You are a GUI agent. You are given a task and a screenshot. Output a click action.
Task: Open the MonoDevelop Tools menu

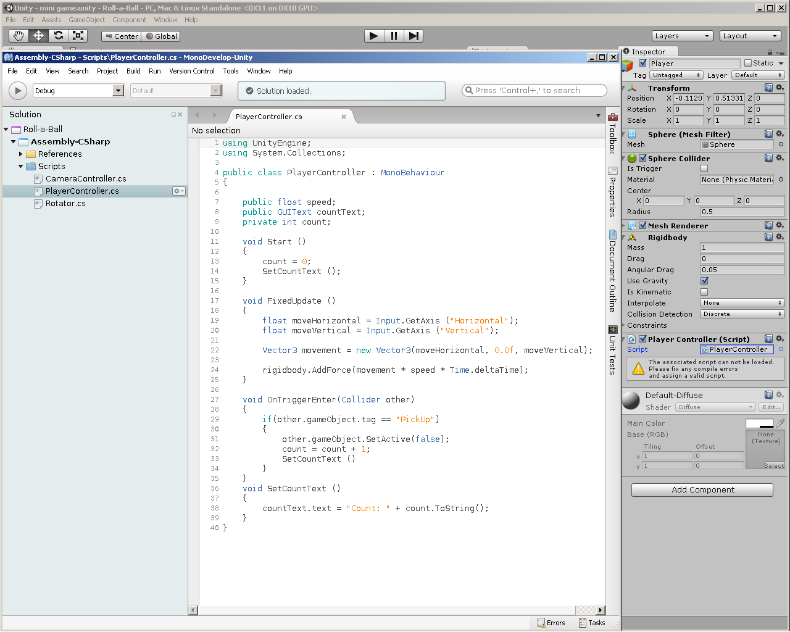[231, 71]
